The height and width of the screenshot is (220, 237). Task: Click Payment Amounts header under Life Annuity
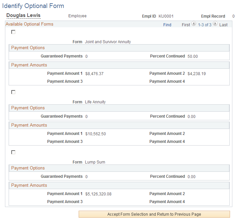(x=29, y=125)
